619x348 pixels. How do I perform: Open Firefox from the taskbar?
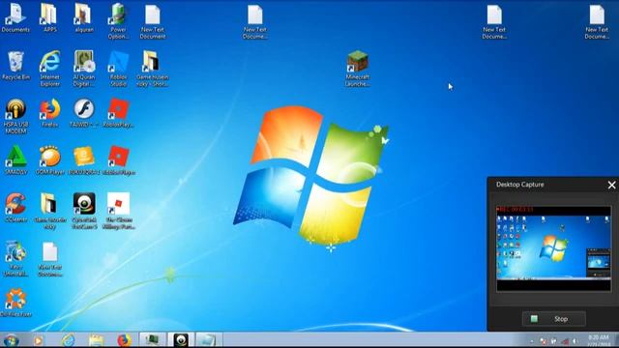point(124,340)
